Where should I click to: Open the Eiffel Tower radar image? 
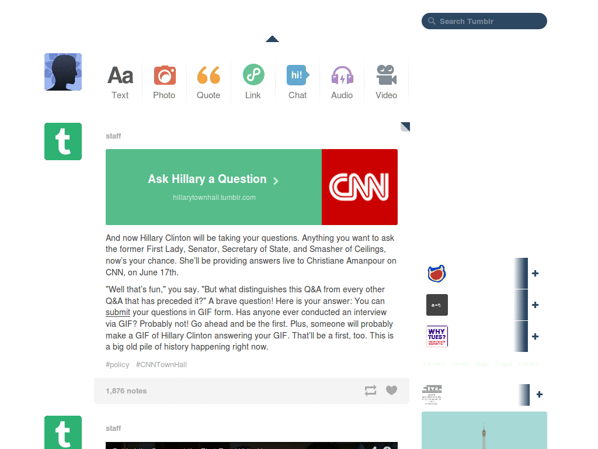tap(484, 430)
